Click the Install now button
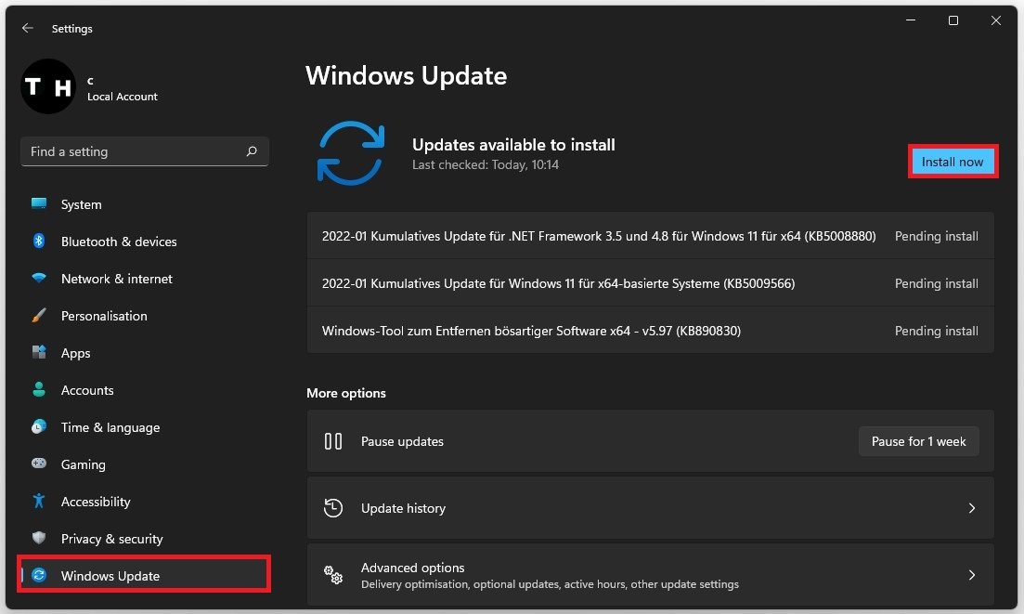The width and height of the screenshot is (1024, 614). 953,162
